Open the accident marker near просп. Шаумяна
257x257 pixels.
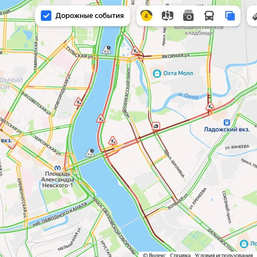pos(156,126)
